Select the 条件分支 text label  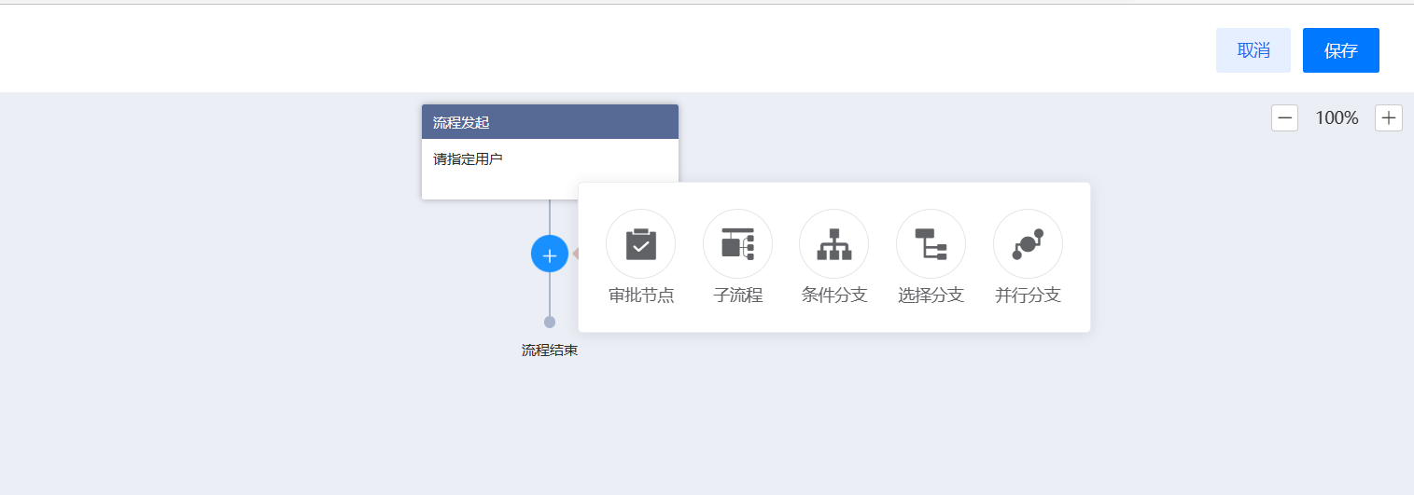point(834,296)
